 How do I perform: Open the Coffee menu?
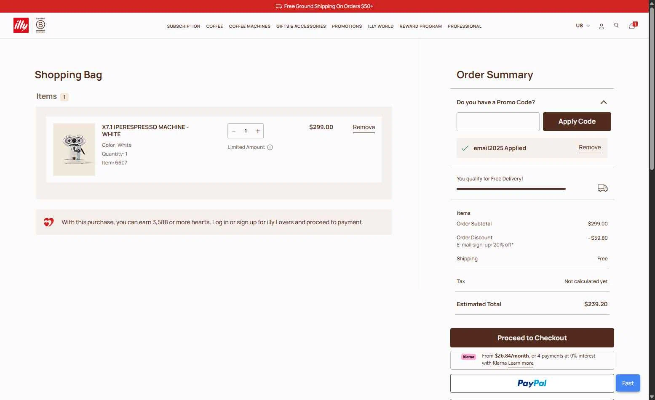(214, 26)
